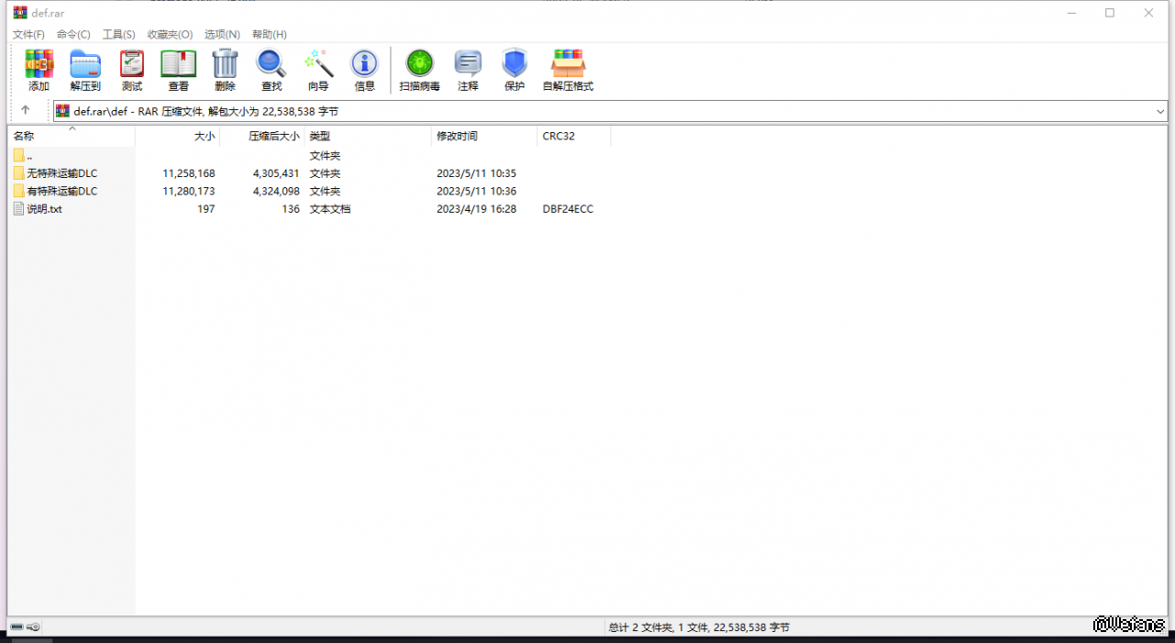Click packed size 4,324,098
Image resolution: width=1175 pixels, height=643 pixels.
tap(276, 191)
